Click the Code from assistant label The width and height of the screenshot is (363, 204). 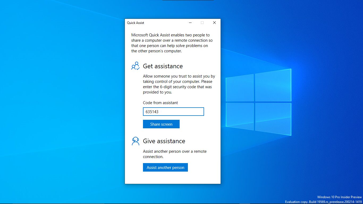161,103
